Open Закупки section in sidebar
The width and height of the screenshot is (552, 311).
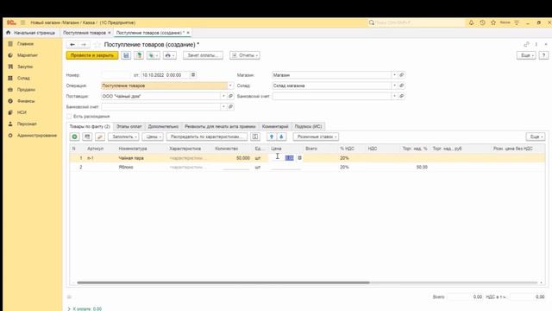click(25, 67)
